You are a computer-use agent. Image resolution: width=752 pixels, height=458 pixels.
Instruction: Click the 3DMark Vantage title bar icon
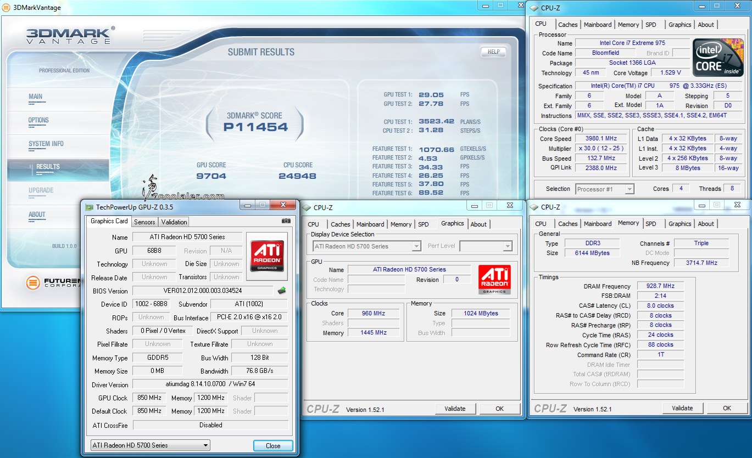7,8
